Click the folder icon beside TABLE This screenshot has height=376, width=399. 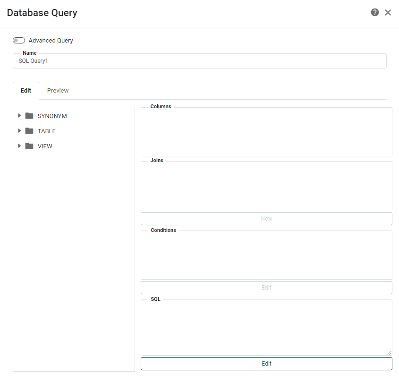(29, 131)
